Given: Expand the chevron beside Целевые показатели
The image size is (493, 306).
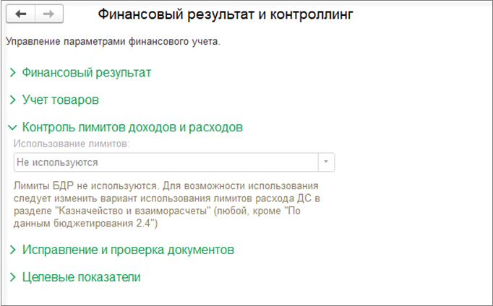Looking at the screenshot, I should 12,277.
